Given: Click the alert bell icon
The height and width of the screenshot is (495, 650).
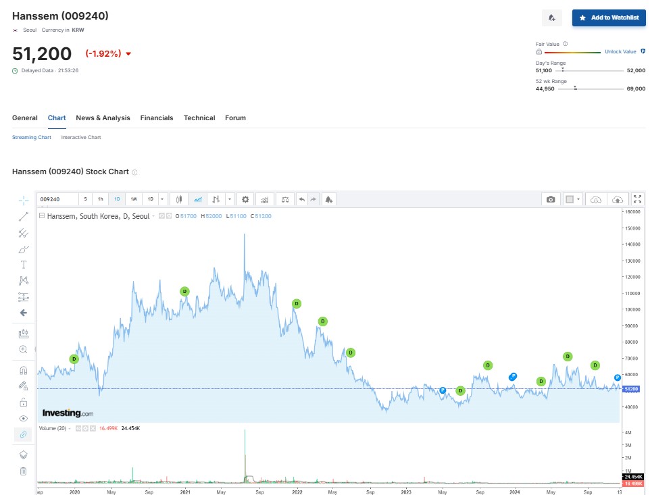Looking at the screenshot, I should click(x=552, y=18).
